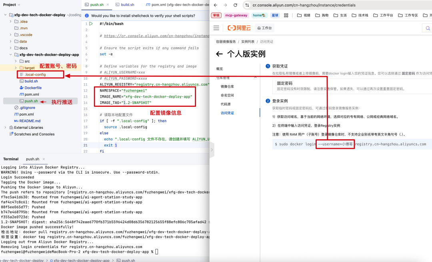Screen dimensions: 432x262
Task: Expand the data folder
Action: 10,41
